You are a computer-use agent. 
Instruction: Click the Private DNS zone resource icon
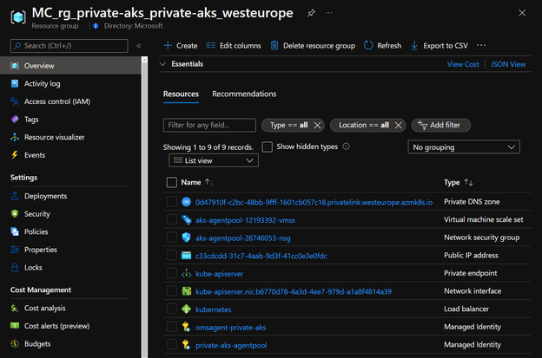(186, 202)
